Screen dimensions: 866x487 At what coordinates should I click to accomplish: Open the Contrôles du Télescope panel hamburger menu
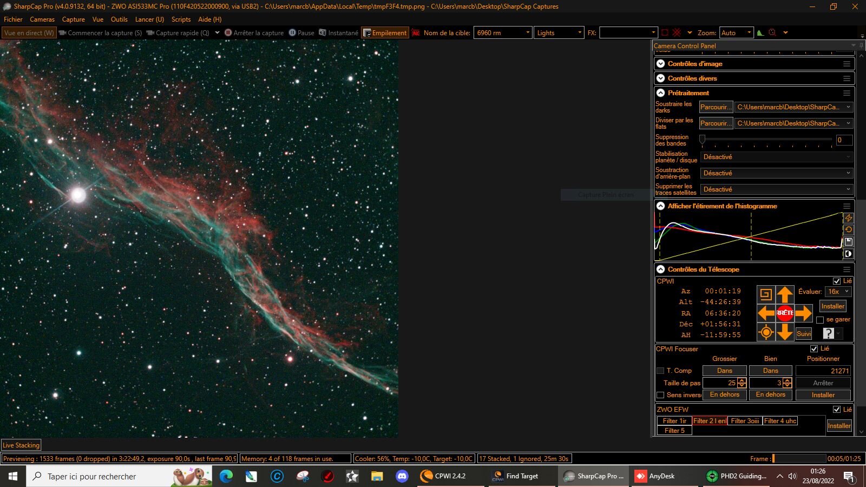click(847, 269)
